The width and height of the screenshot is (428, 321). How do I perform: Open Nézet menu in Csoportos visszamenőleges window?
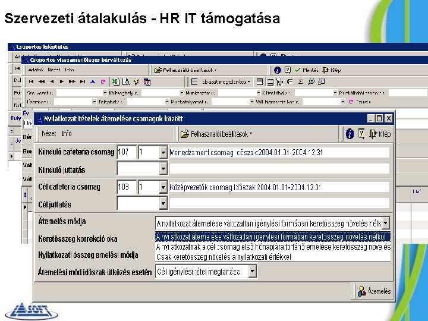click(x=53, y=70)
